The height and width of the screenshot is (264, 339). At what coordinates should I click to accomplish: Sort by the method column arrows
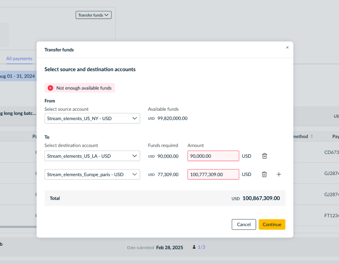coord(312,136)
